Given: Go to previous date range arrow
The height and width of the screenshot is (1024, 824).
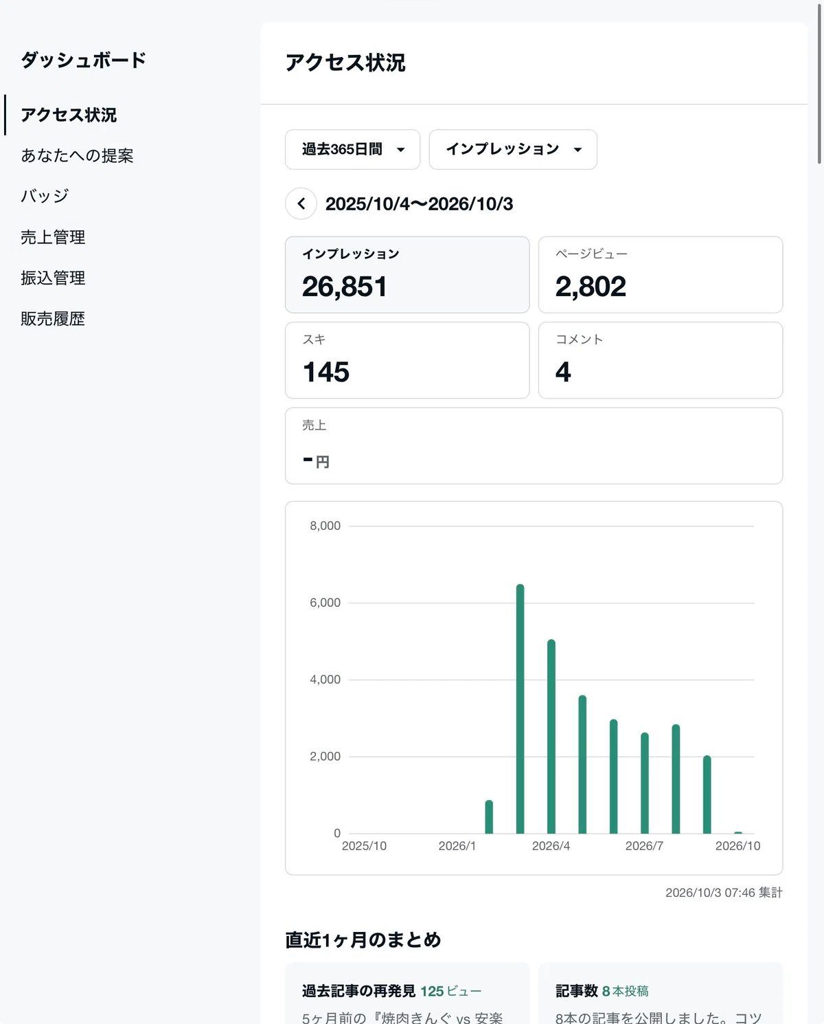Looking at the screenshot, I should [x=301, y=203].
